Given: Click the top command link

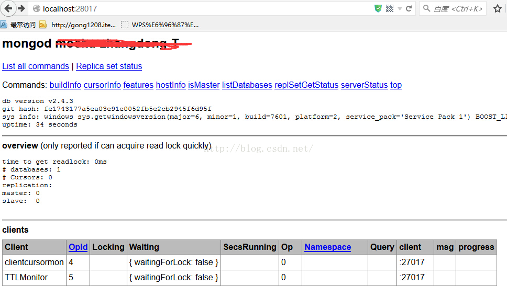Looking at the screenshot, I should tap(396, 85).
